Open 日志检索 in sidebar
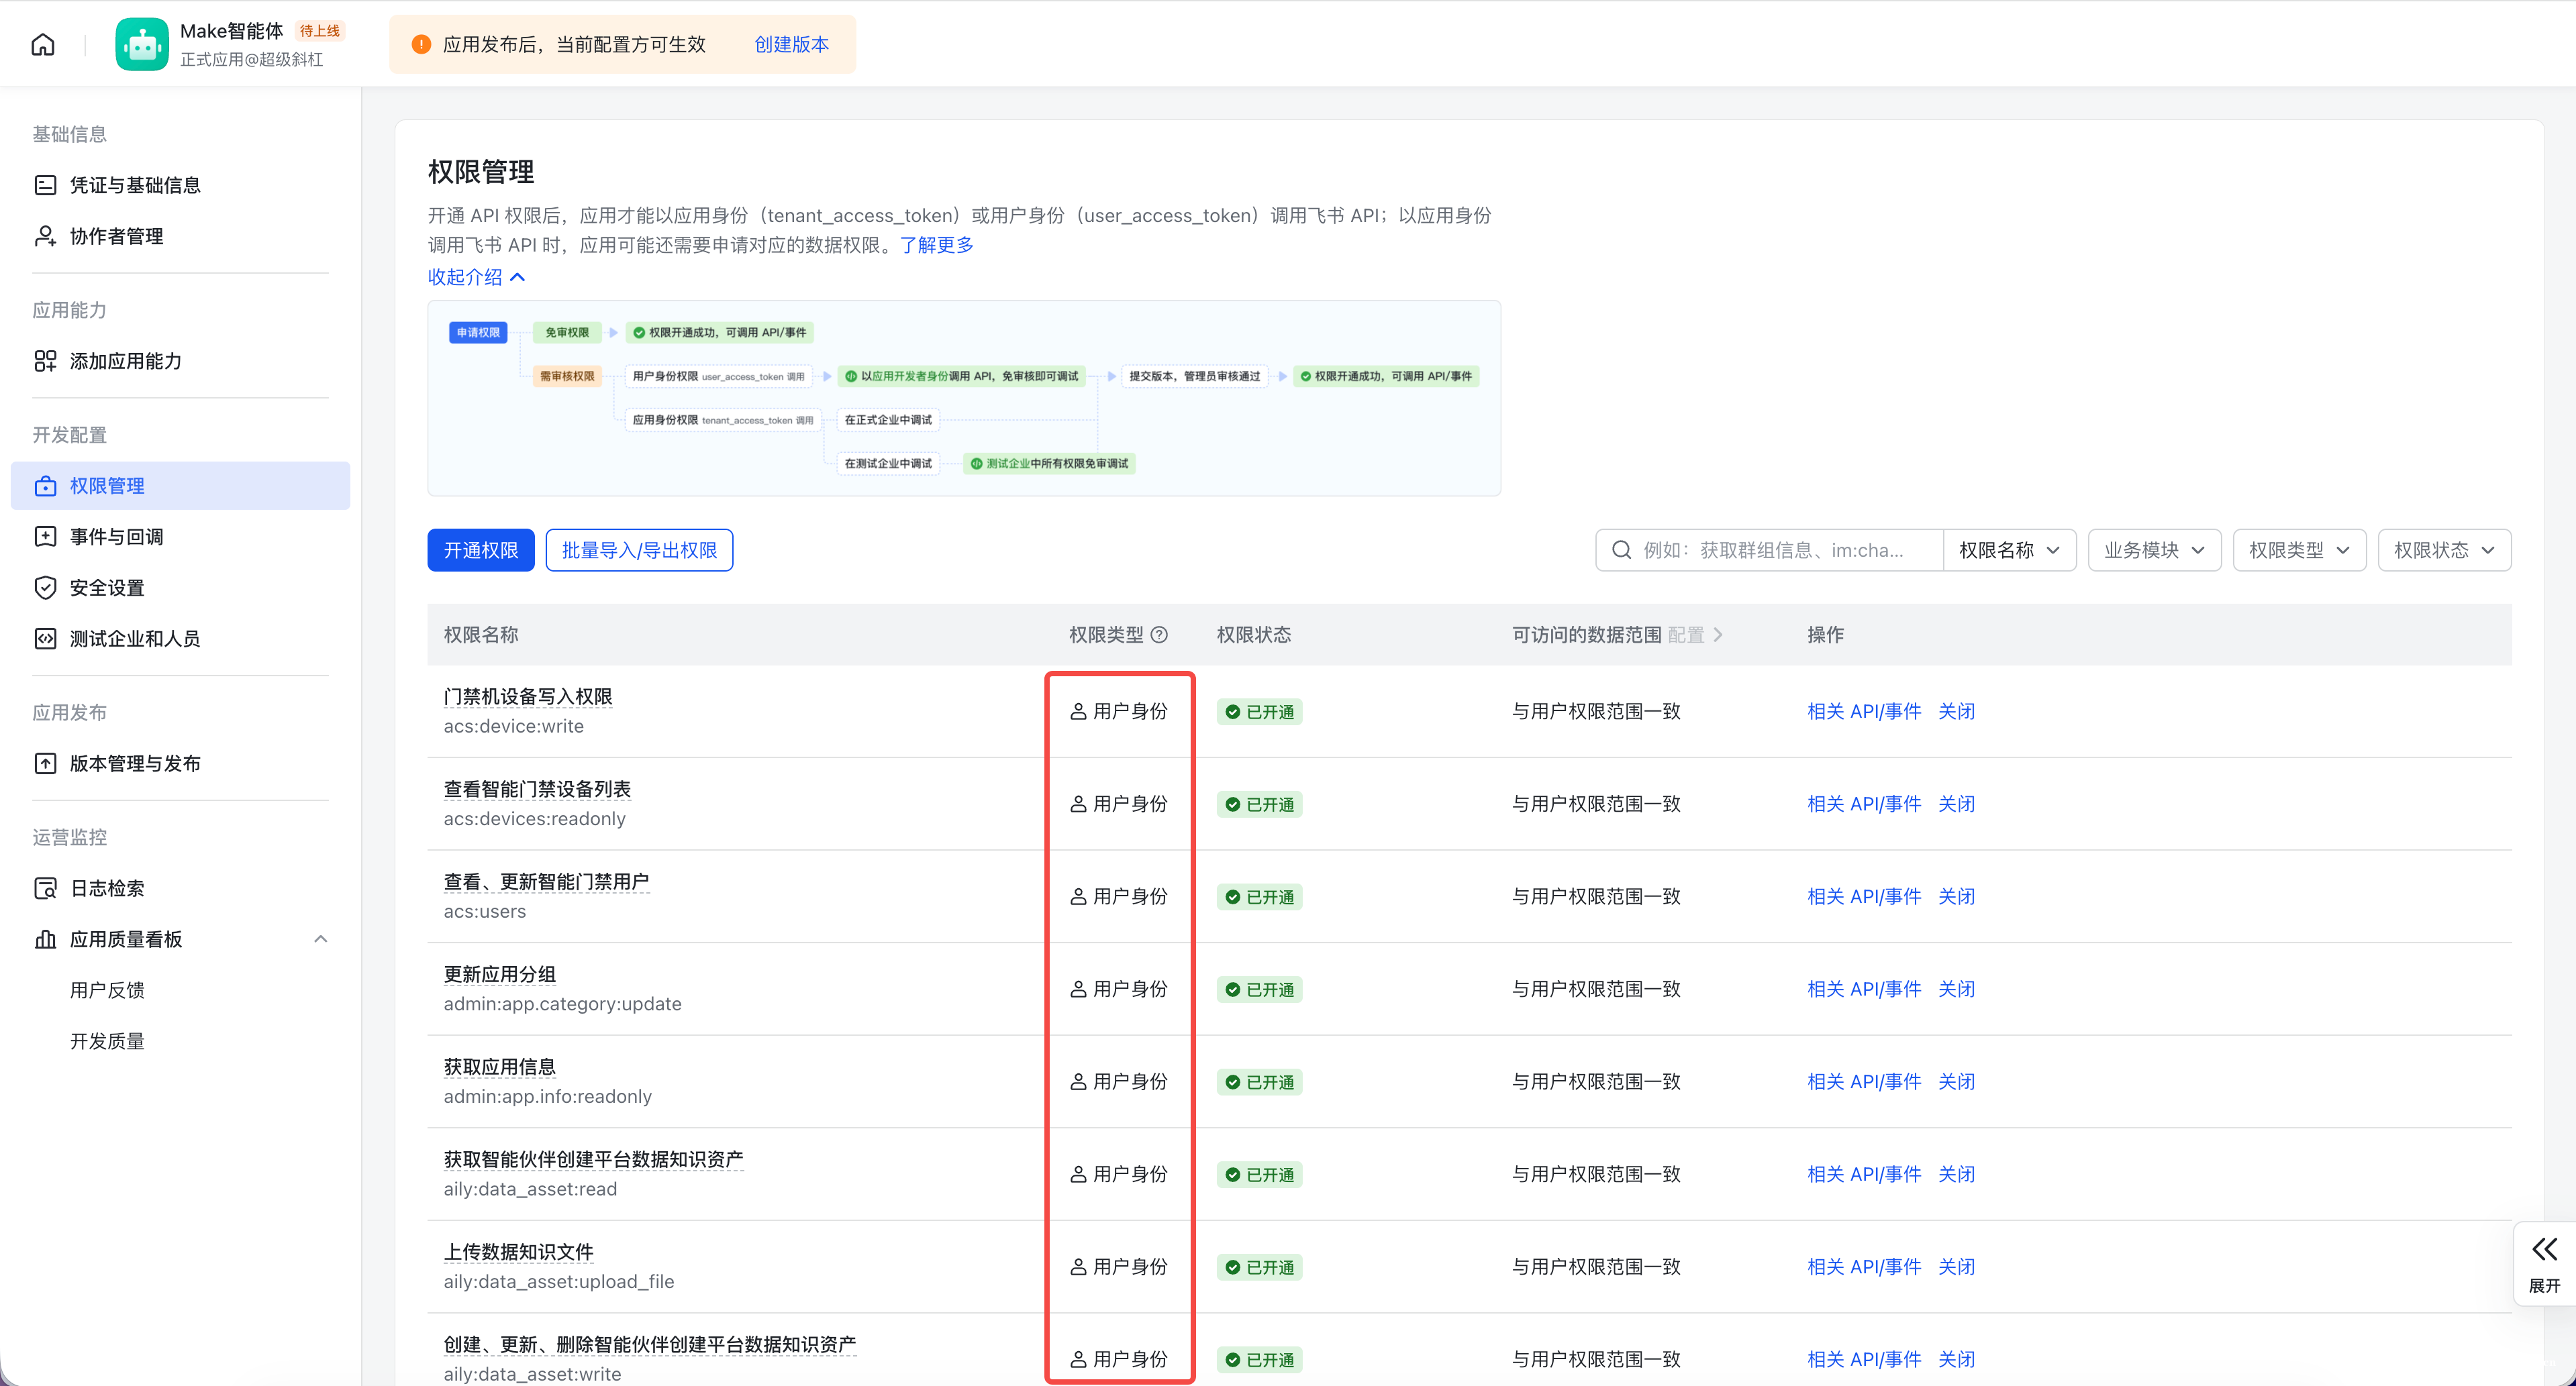The image size is (2576, 1386). 107,888
